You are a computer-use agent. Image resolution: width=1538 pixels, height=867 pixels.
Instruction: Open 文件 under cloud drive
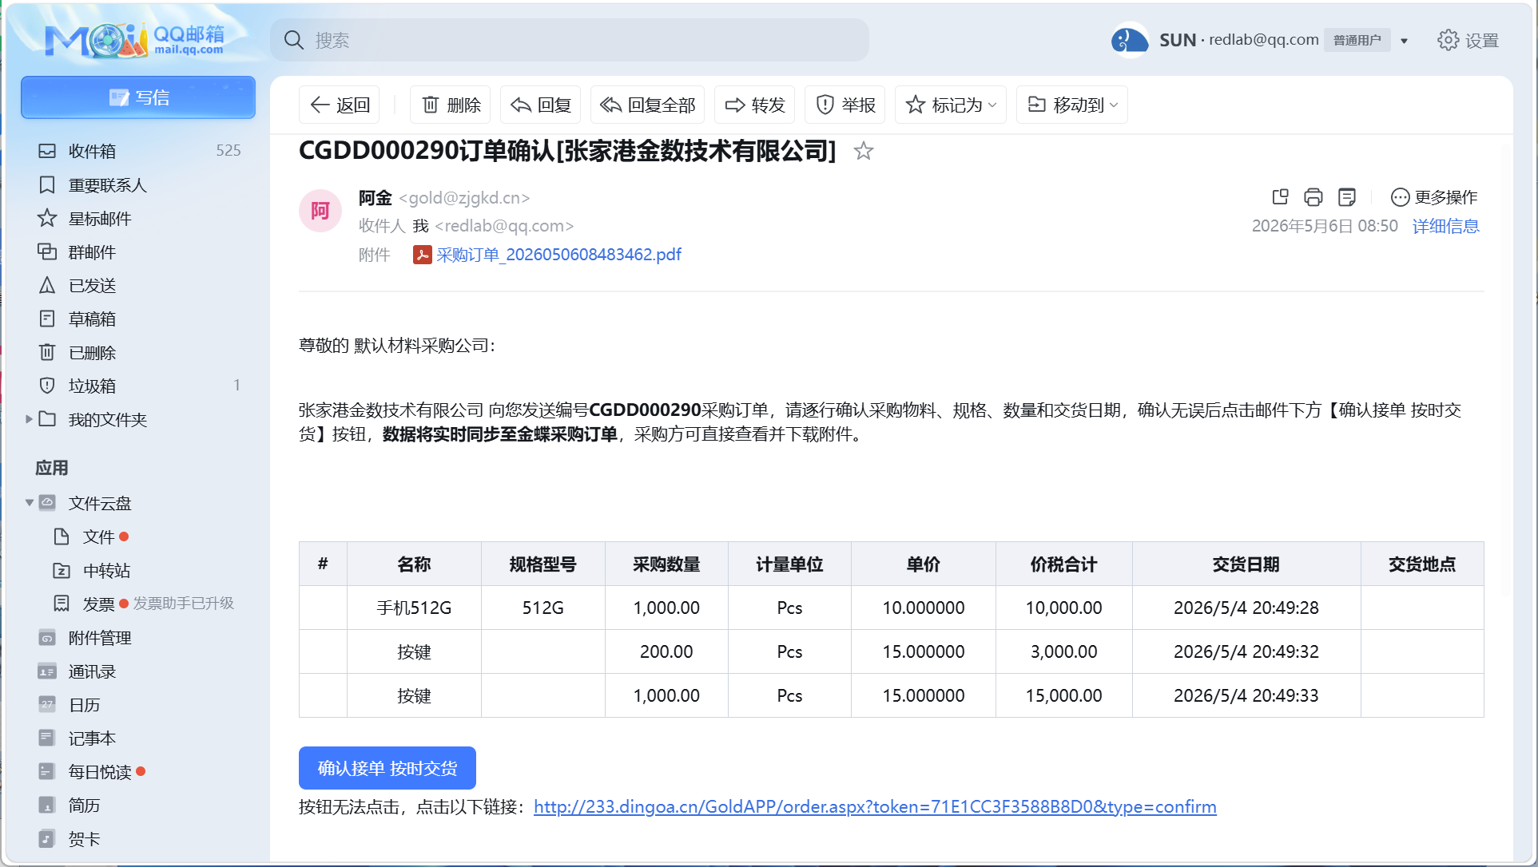[x=98, y=536]
